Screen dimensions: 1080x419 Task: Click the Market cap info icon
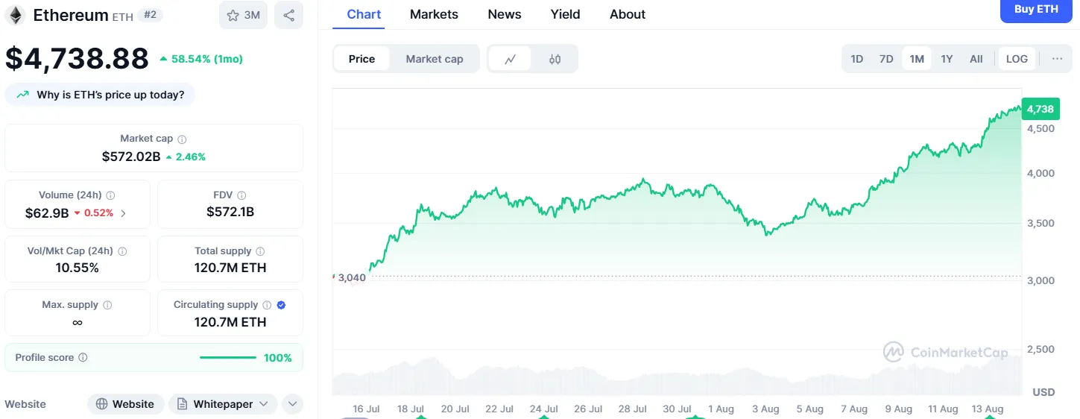(182, 139)
